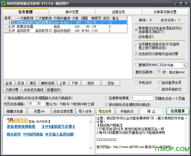
Task: Open the 中文输入乱码问题 link
Action: tap(59, 134)
